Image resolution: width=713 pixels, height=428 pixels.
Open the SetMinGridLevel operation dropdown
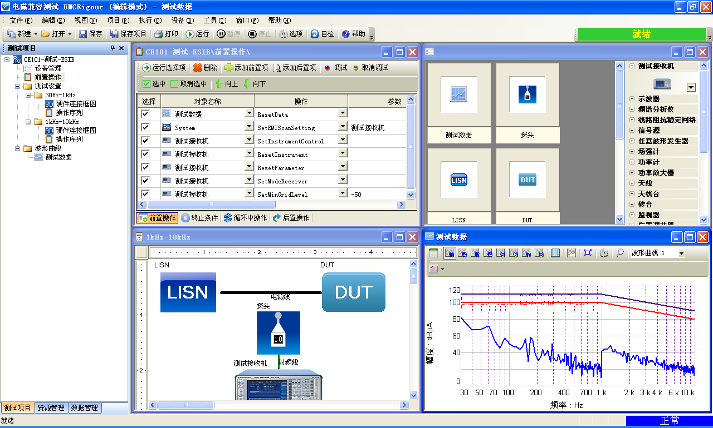click(x=343, y=193)
